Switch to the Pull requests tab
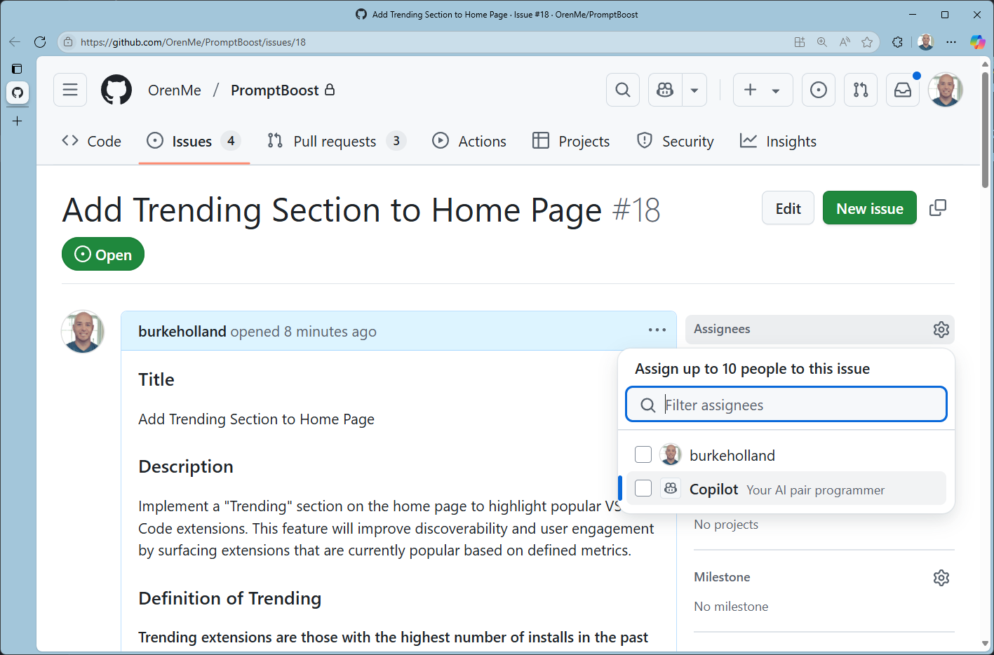 point(336,141)
